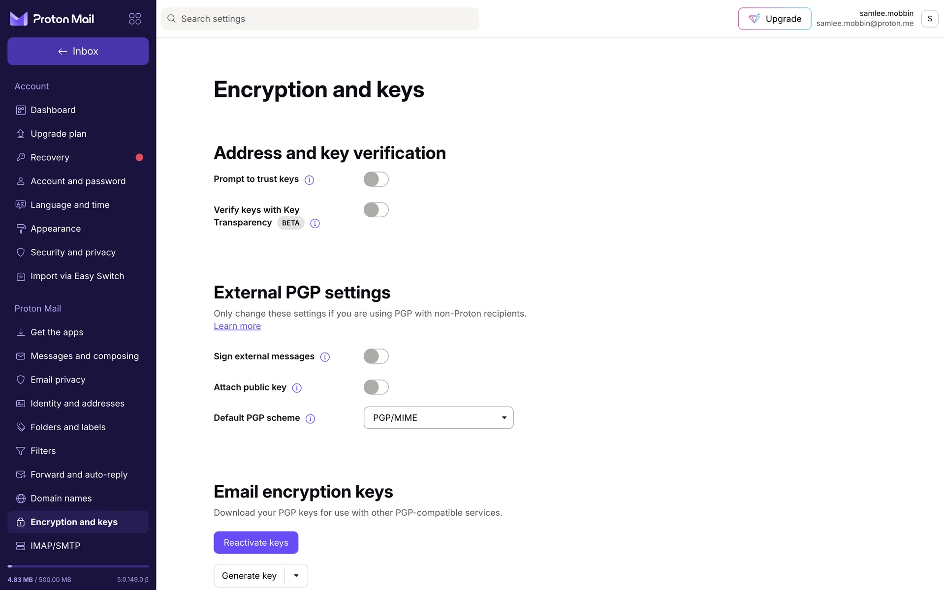
Task: Expand the Generate key dropdown arrow
Action: [296, 576]
